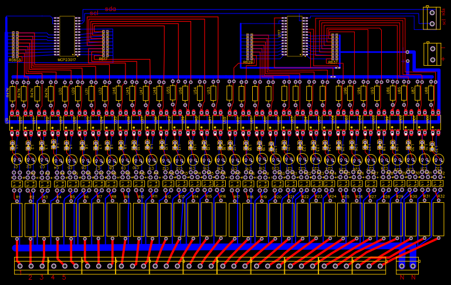Screen dimensions: 451x285
Task: Select the R1 relay designator
Action: (x=18, y=197)
